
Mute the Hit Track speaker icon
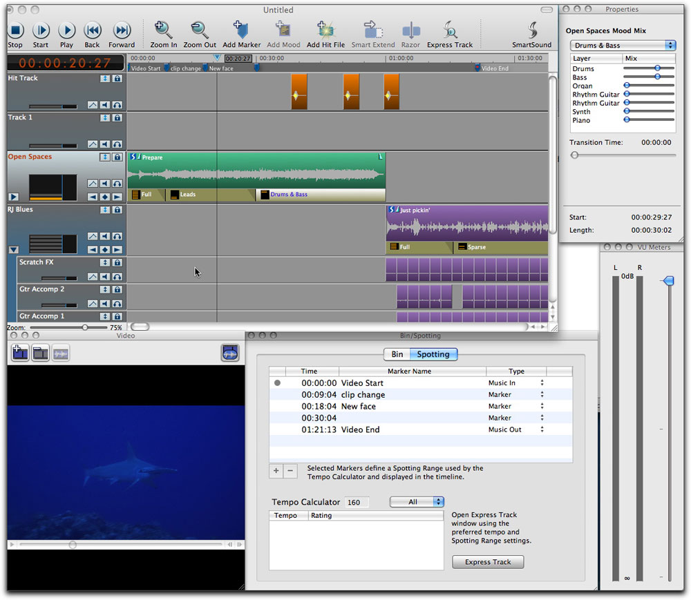tap(105, 105)
